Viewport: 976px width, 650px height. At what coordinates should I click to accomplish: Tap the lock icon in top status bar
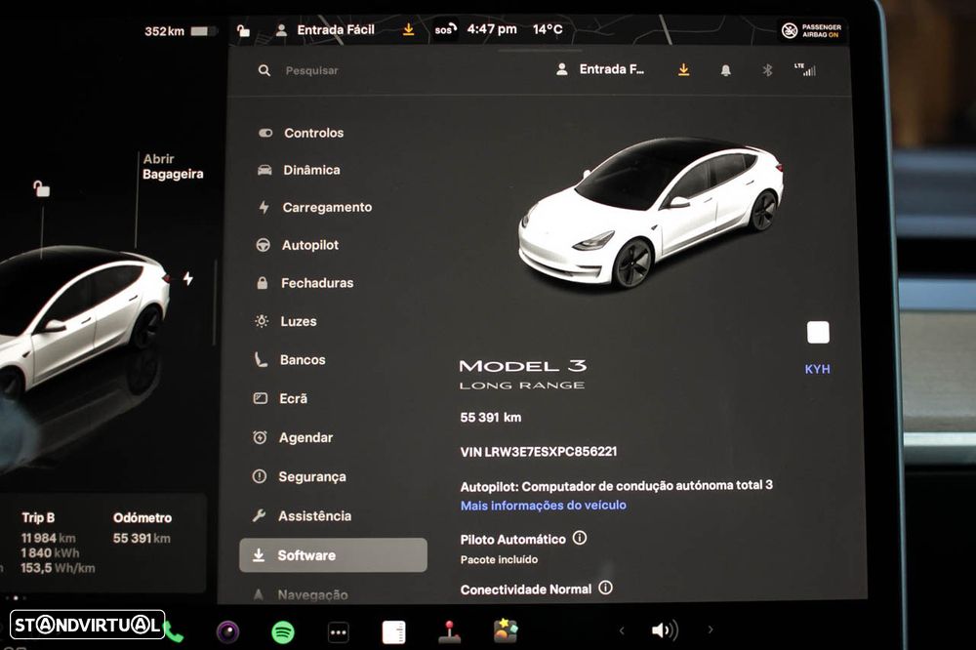click(x=243, y=30)
